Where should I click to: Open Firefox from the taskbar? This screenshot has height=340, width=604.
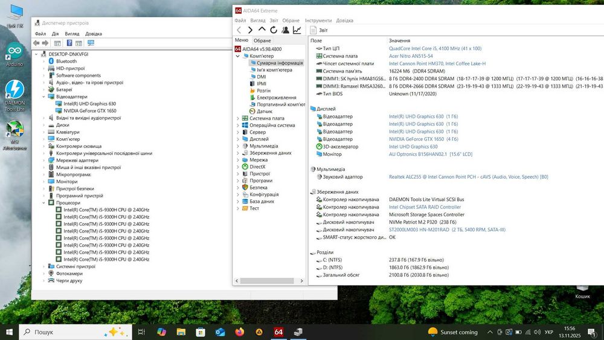tap(240, 332)
